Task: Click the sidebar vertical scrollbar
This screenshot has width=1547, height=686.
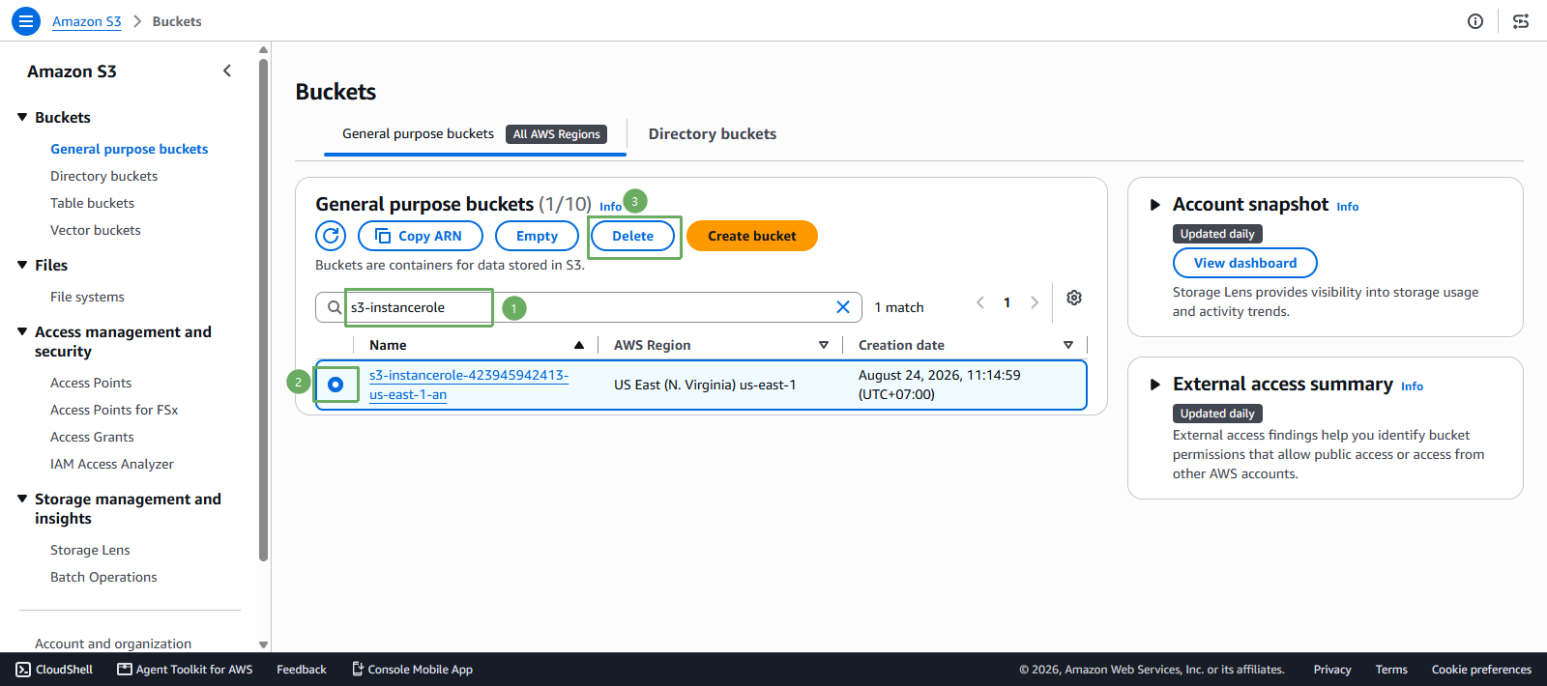Action: (263, 309)
